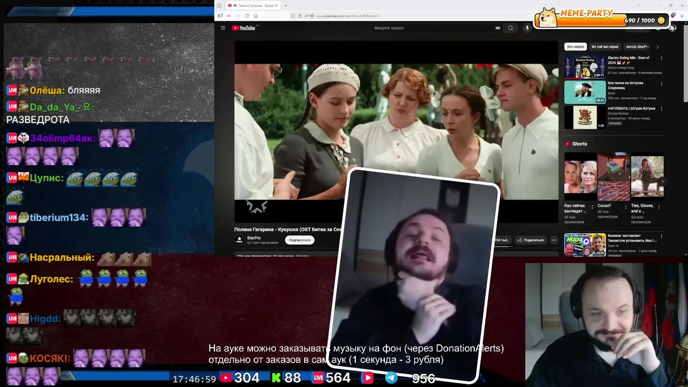The height and width of the screenshot is (387, 688).
Task: Click chat username 'Насральный'
Action: tap(62, 257)
